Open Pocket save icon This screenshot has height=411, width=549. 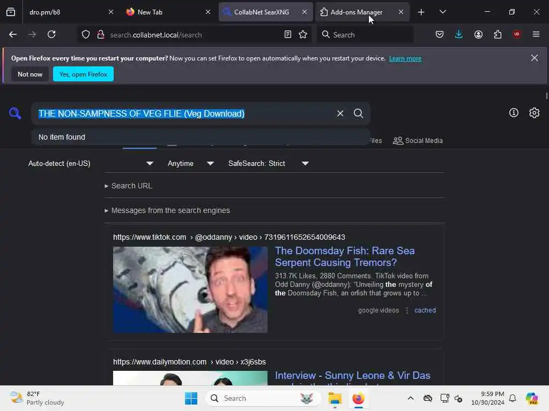pyautogui.click(x=440, y=35)
